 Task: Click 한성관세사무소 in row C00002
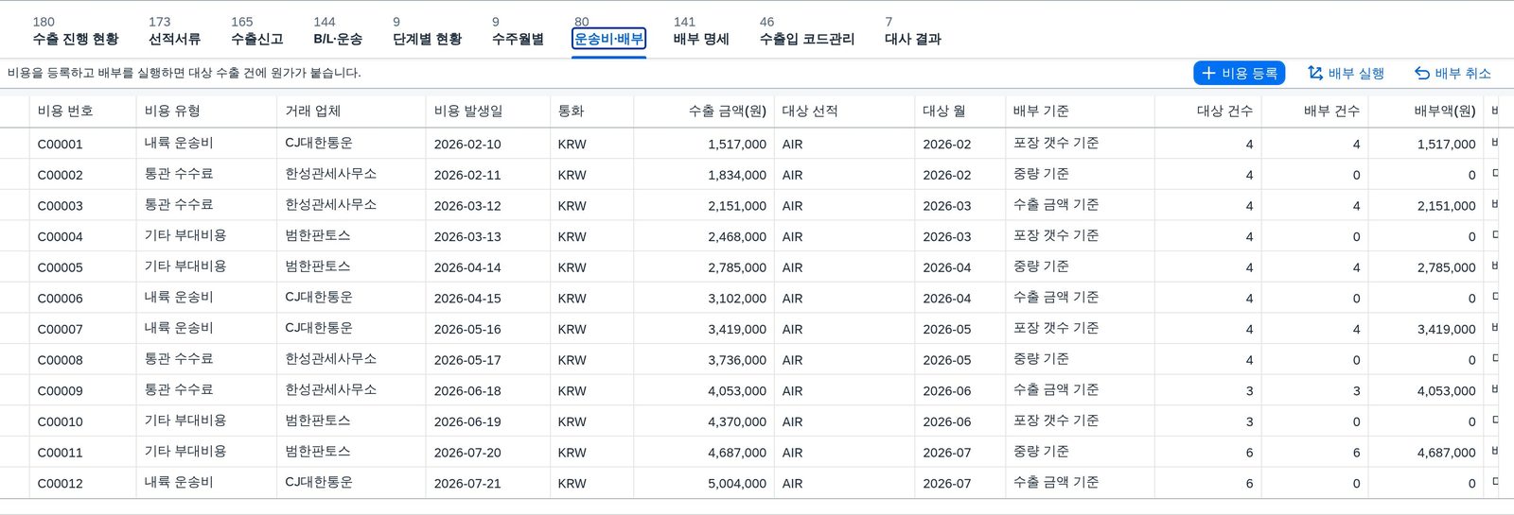point(330,174)
